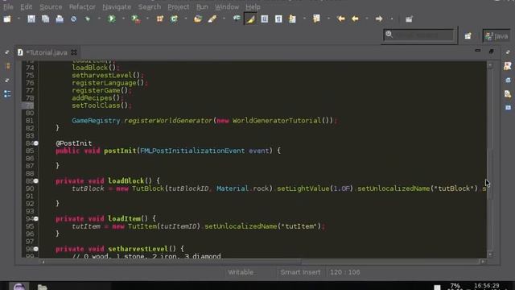Click the Open Type icon
Image resolution: width=515 pixels, height=290 pixels.
pos(198,19)
